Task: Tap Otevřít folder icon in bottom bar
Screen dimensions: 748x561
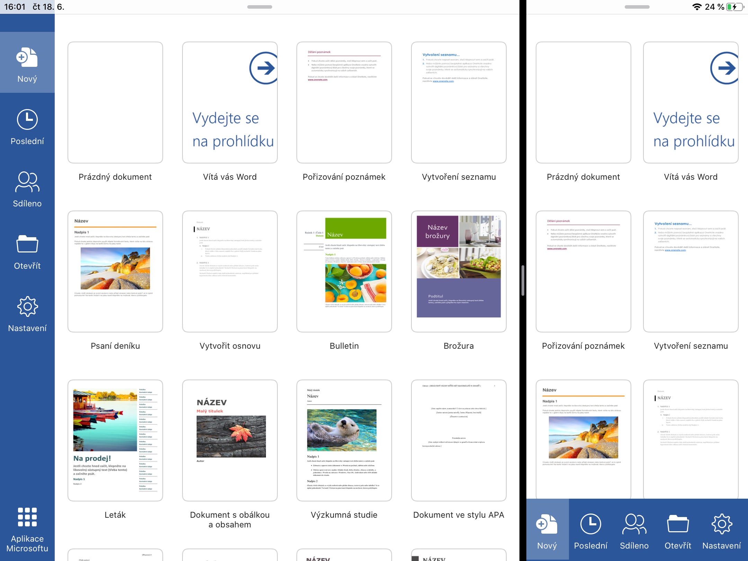Action: [x=678, y=524]
